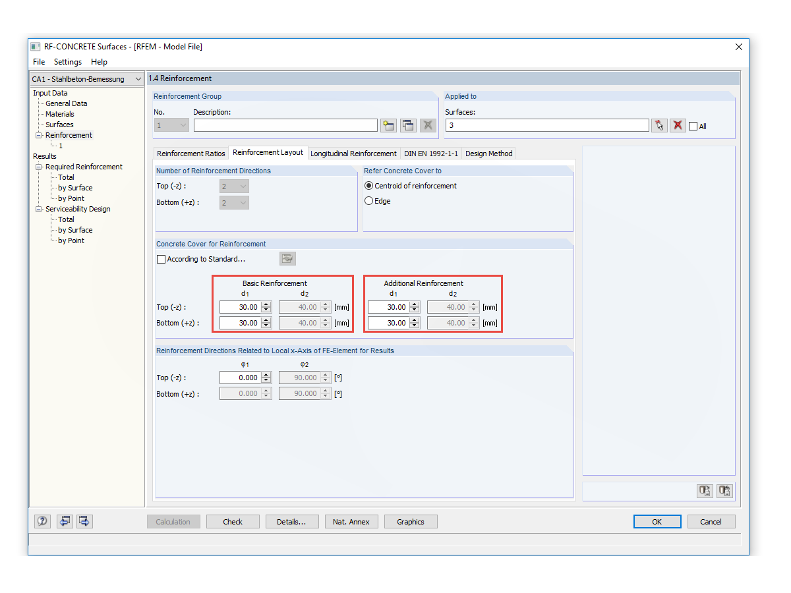Select Centroid of reinforcement radio option
The height and width of the screenshot is (593, 791).
368,186
